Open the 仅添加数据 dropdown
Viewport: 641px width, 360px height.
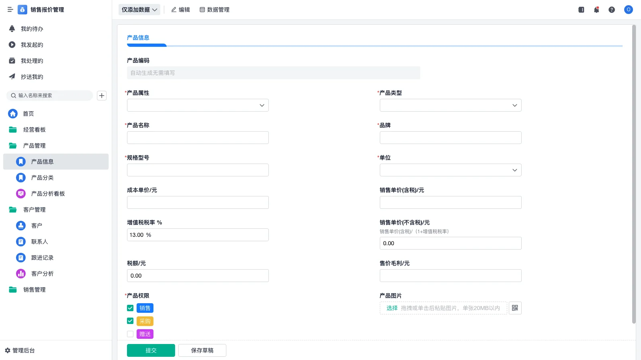click(x=139, y=10)
